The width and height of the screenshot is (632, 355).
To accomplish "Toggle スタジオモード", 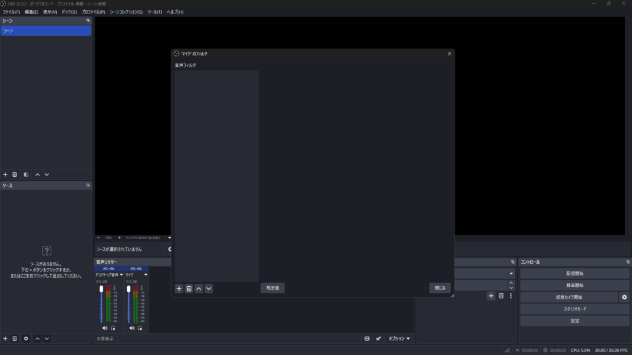I will click(x=575, y=309).
